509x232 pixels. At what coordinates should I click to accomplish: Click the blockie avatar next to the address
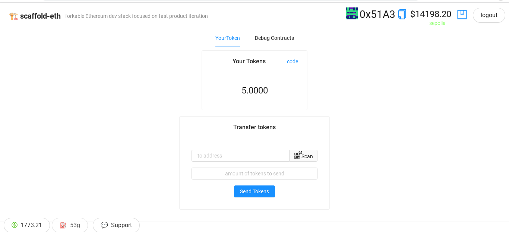coord(351,13)
